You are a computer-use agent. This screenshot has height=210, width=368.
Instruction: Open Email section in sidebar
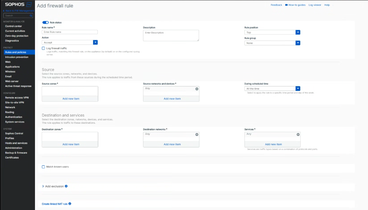point(8,76)
